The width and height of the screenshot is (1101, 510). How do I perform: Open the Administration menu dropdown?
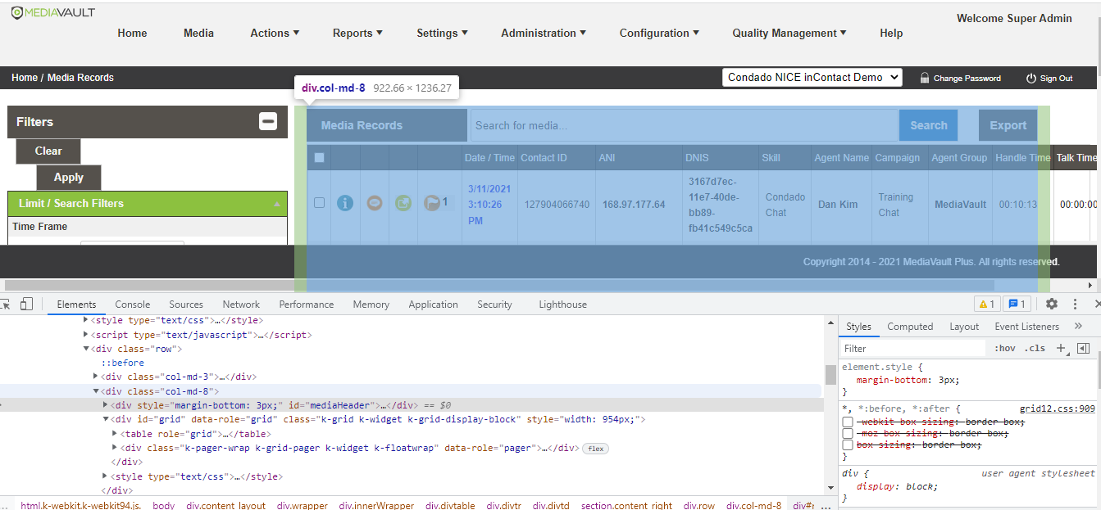pyautogui.click(x=544, y=33)
